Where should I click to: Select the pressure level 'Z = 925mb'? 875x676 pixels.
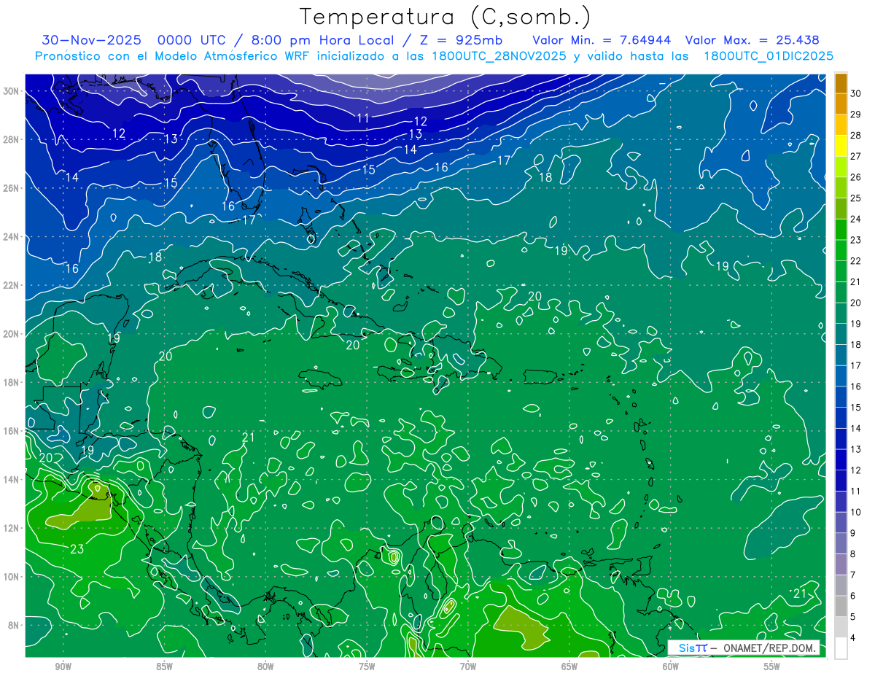pos(461,40)
